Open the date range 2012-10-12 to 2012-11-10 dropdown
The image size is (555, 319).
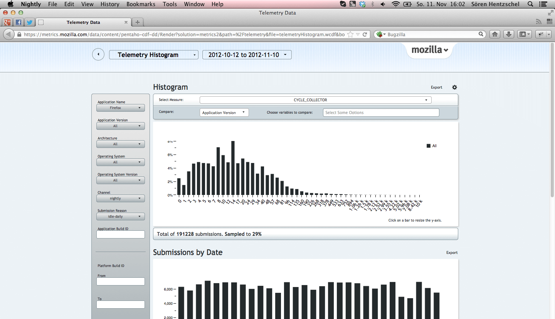(247, 55)
